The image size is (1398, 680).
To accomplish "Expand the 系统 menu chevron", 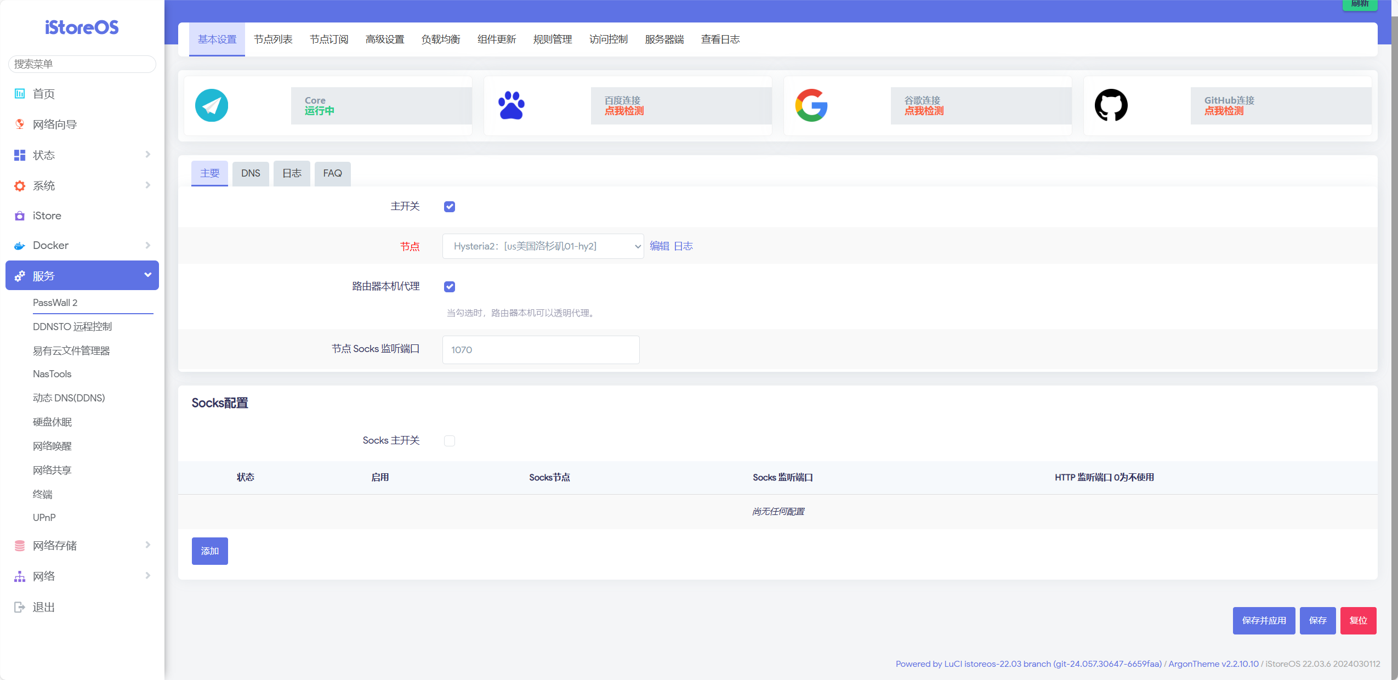I will pos(147,185).
